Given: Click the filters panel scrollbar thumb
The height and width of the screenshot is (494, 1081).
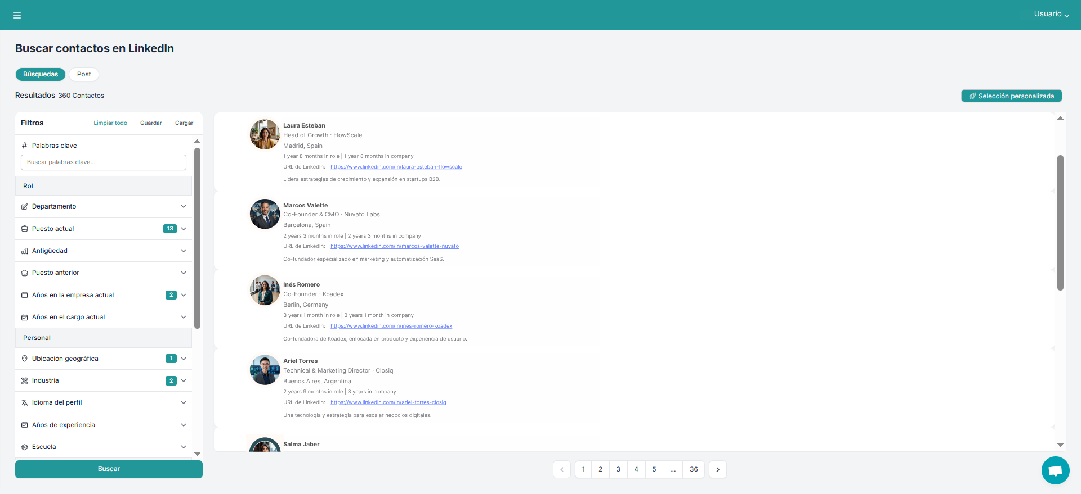Looking at the screenshot, I should point(197,238).
